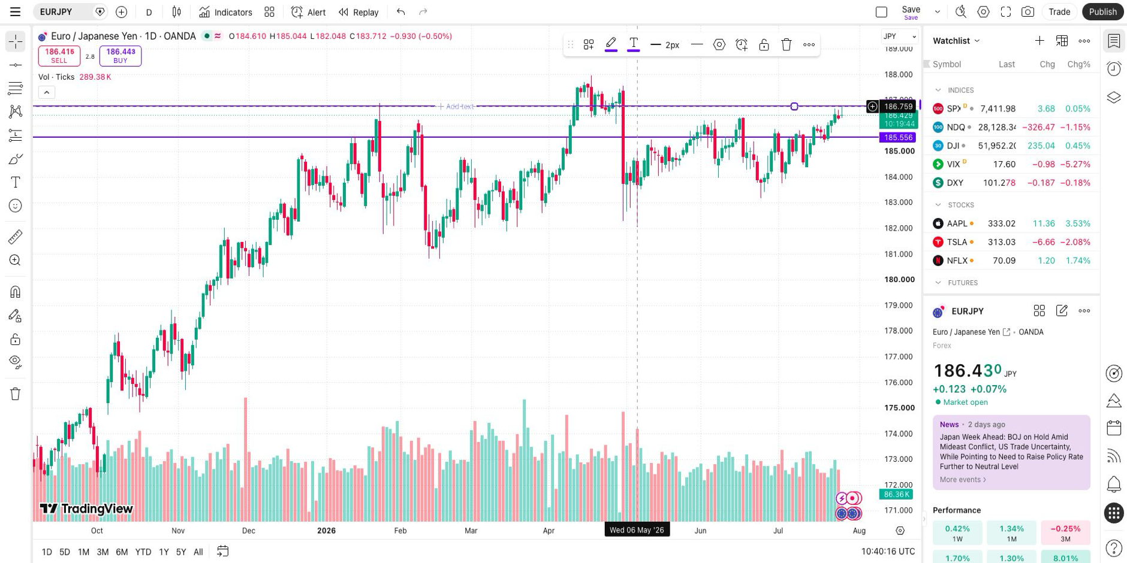Viewport: 1127px width, 563px height.
Task: Open the Alerts panel bell icon
Action: click(1114, 484)
